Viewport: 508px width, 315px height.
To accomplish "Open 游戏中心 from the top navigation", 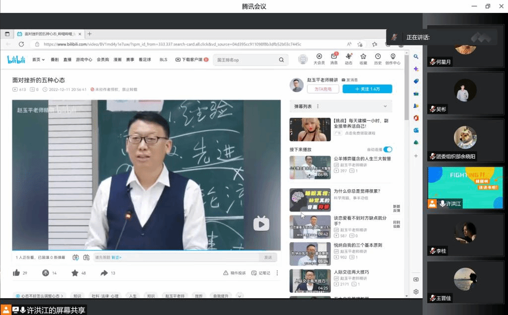I will 84,60.
